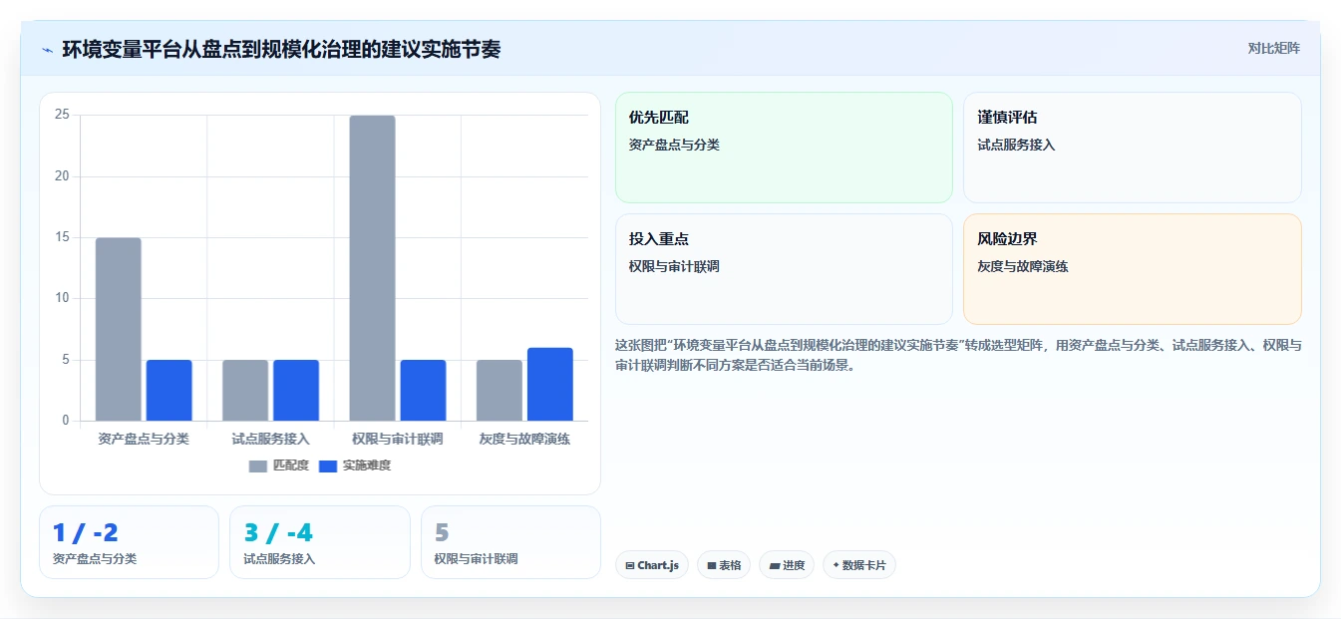Click the x-axis label 权限与审计联调
This screenshot has width=1341, height=619.
coord(398,439)
